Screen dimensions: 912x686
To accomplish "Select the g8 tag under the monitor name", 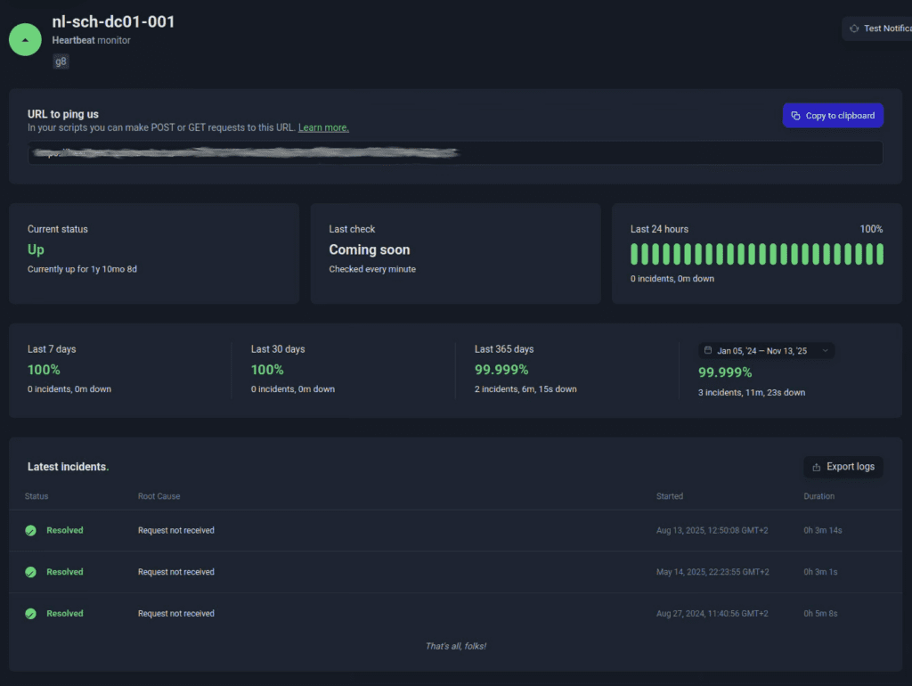I will coord(61,61).
